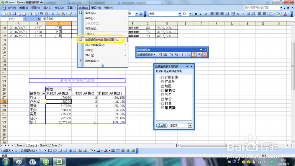Open a file with the folder icon
295x166 pixels.
(x=9, y=14)
